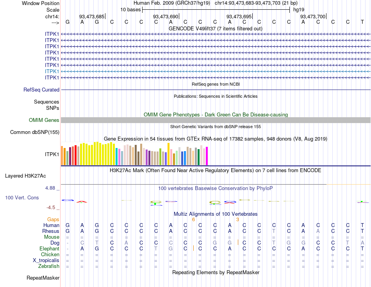Click the GTEx Gene Expression in 54 tissues title
This screenshot has height=287, width=371.
(216, 139)
